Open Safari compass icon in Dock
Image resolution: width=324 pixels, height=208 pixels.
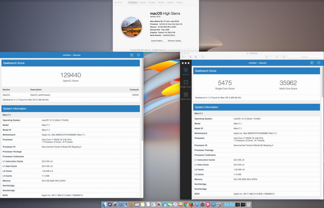tap(121, 204)
